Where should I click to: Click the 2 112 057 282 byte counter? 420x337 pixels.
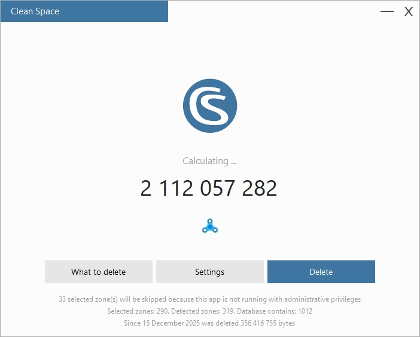point(209,188)
